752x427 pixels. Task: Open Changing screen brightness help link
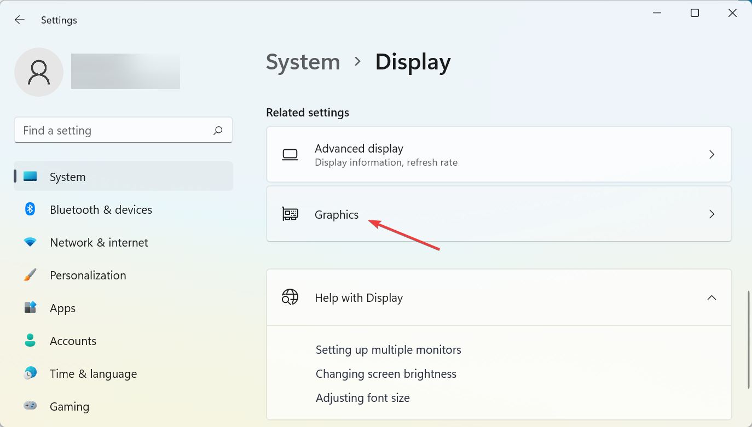386,374
